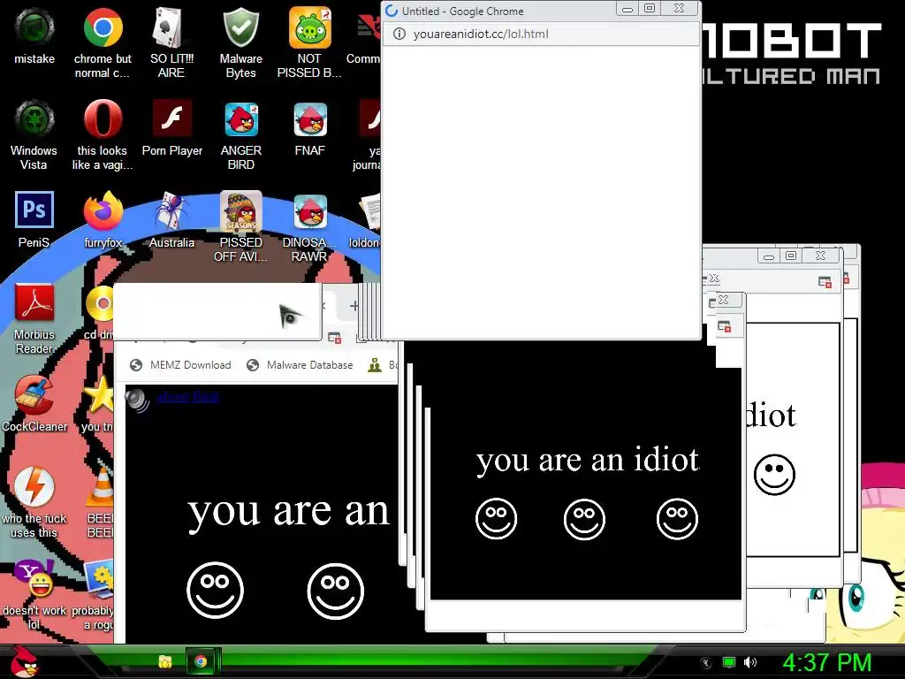Screen dimensions: 905x679
Task: Open the 'who the fuck uses this' icon
Action: tap(34, 501)
